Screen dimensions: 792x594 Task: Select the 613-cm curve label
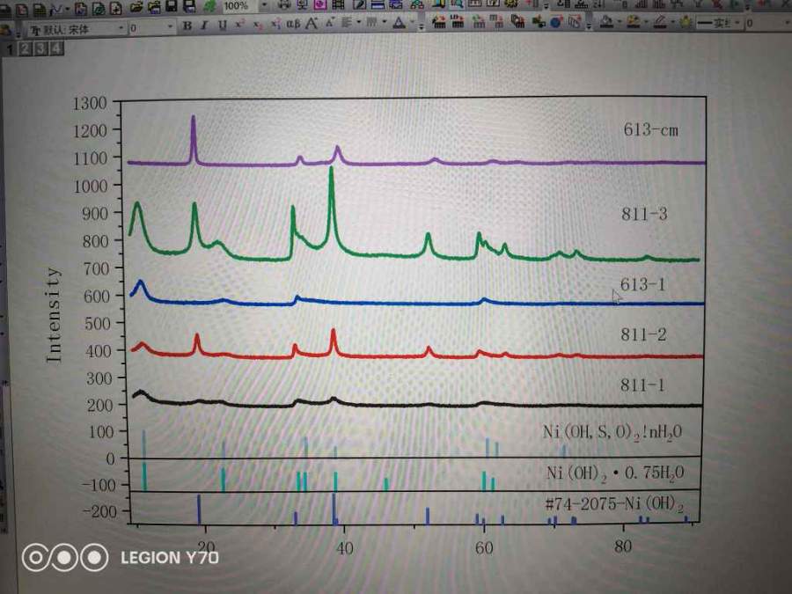(x=650, y=130)
